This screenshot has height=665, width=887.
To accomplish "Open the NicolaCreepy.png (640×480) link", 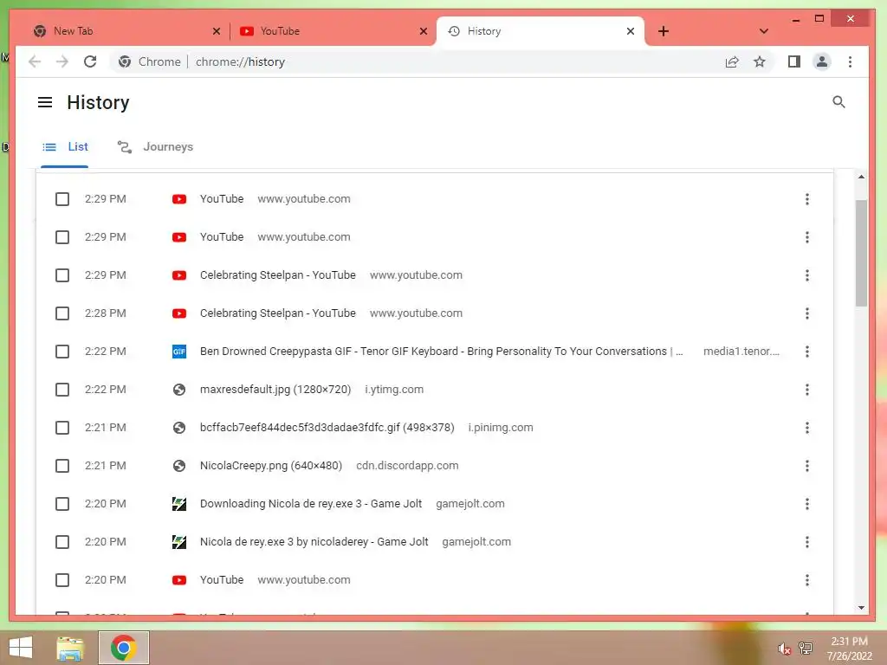I will [271, 466].
